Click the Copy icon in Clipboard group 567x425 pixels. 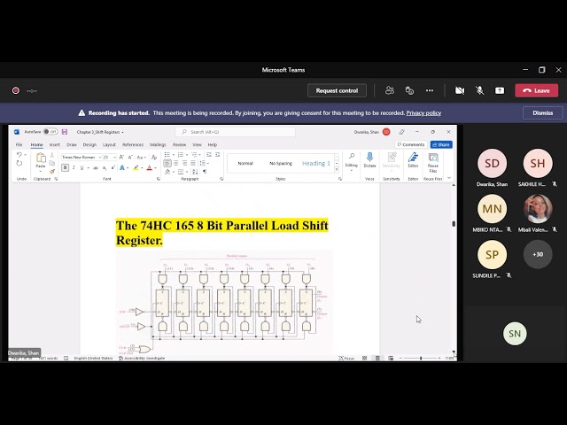52,163
